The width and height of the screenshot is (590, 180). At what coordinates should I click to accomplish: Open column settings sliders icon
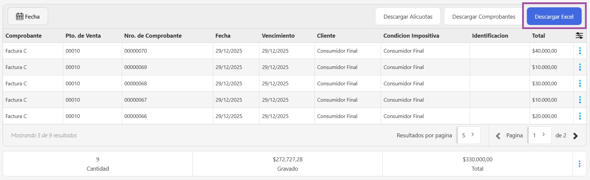pyautogui.click(x=579, y=36)
